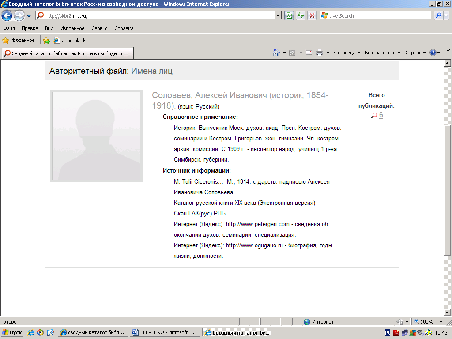Click the Add to Favorites Bar star icon
This screenshot has width=452, height=339.
click(x=46, y=40)
